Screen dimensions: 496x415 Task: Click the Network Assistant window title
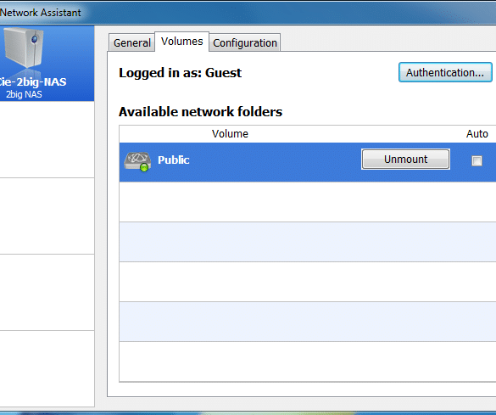pyautogui.click(x=41, y=13)
